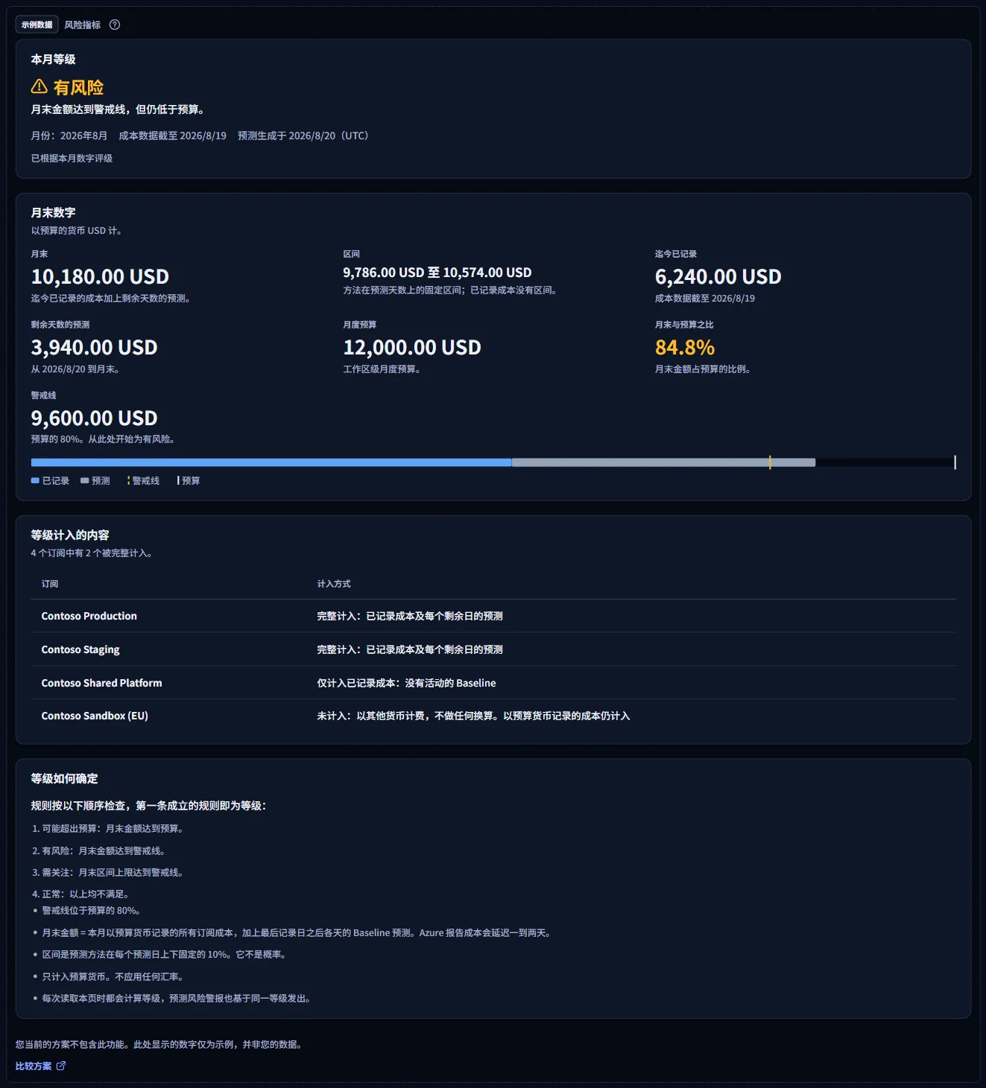Click the blue recorded segment of the progress bar
The image size is (986, 1088).
point(271,462)
